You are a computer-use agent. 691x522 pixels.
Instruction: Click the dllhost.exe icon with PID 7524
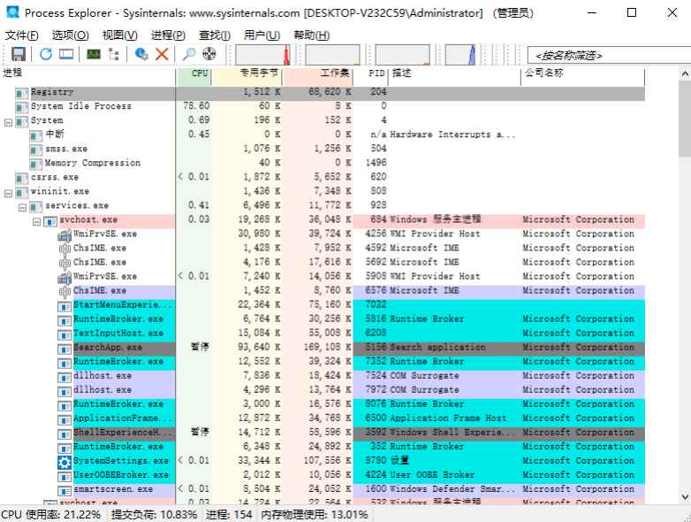pyautogui.click(x=65, y=377)
